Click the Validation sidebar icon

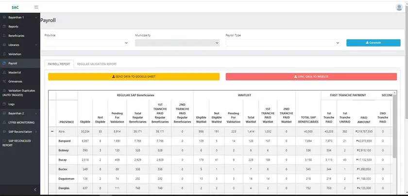click(4, 54)
